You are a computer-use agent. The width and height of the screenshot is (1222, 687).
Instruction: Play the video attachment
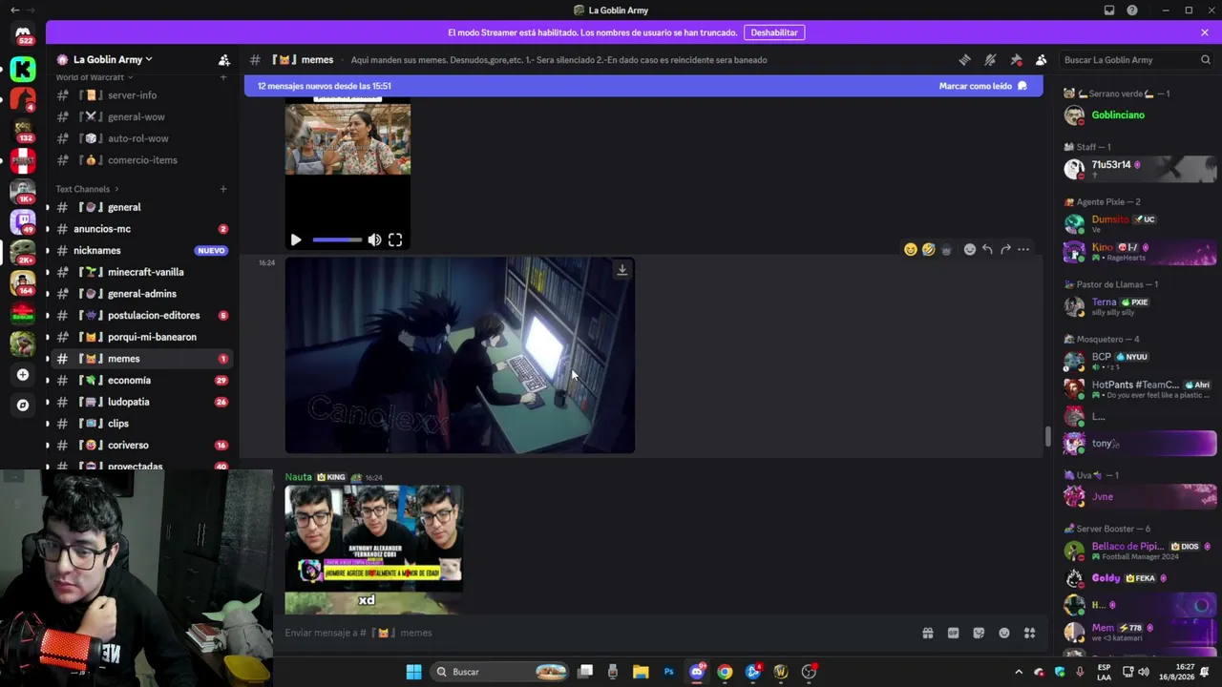[296, 240]
